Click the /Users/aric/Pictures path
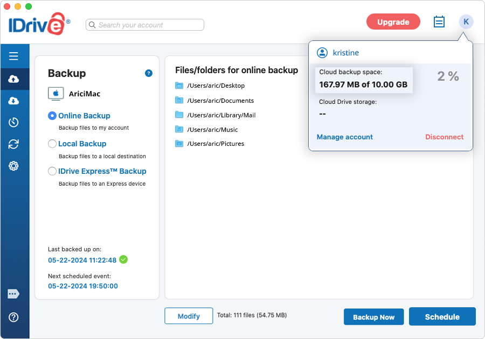The height and width of the screenshot is (339, 485). (x=216, y=144)
